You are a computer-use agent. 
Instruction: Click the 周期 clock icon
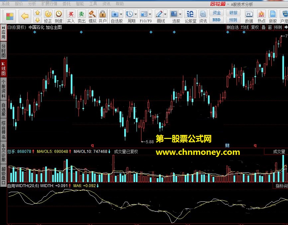[129, 14]
